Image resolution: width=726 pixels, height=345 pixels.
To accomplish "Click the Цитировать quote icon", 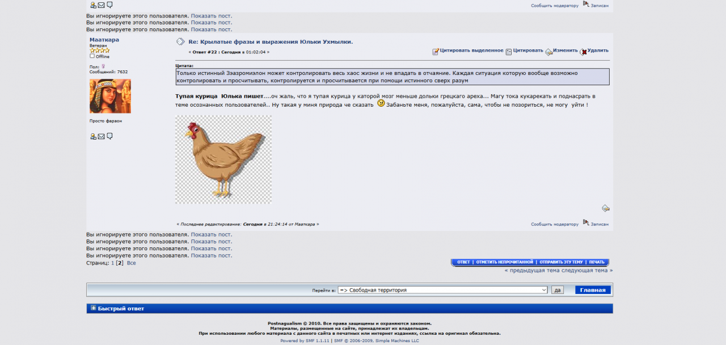I will click(509, 52).
